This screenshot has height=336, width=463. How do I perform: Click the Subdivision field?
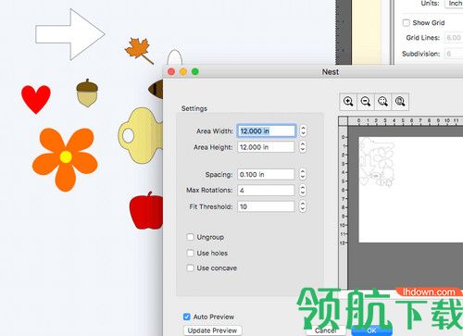pyautogui.click(x=454, y=54)
